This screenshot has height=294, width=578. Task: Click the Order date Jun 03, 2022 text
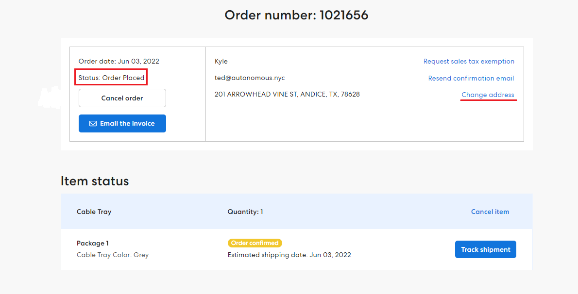pos(119,62)
